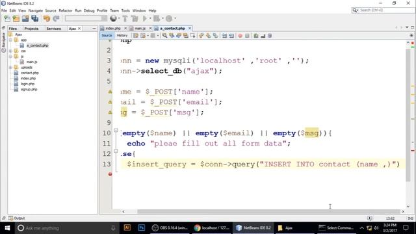The image size is (416, 234).
Task: Open the project configuration combo box
Action: [86, 18]
